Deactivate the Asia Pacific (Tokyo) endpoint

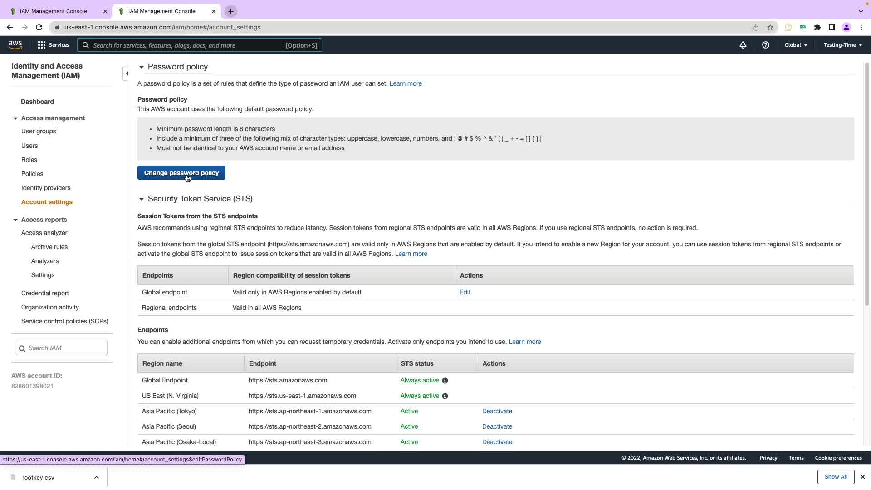(x=497, y=411)
